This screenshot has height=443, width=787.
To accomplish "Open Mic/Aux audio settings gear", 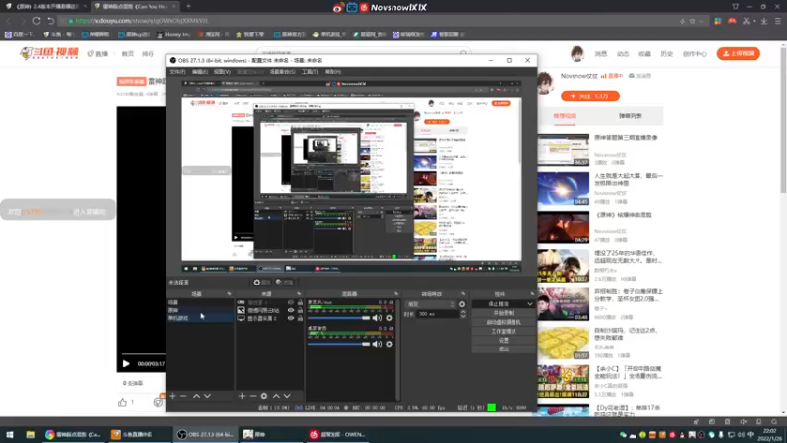I will coord(389,318).
